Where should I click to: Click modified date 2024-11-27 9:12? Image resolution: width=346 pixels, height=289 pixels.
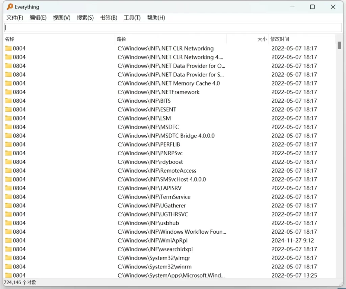pos(293,240)
